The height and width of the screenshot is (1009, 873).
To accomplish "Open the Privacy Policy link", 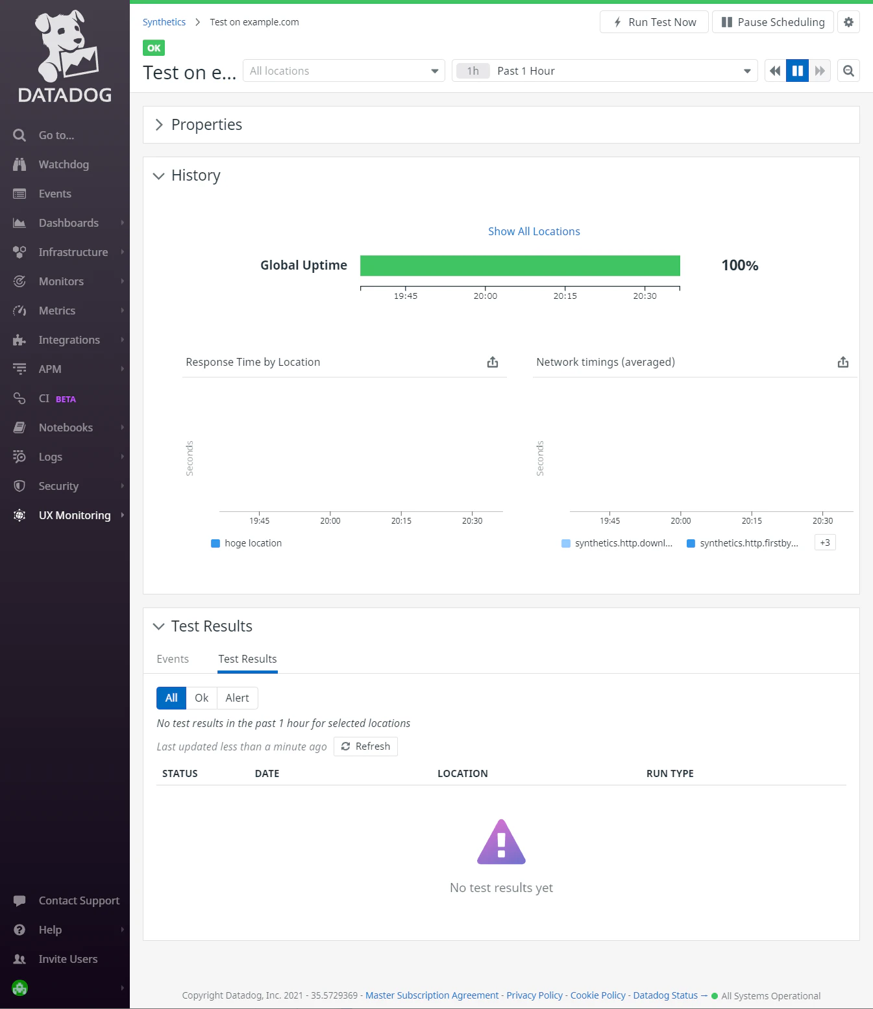I will (535, 995).
